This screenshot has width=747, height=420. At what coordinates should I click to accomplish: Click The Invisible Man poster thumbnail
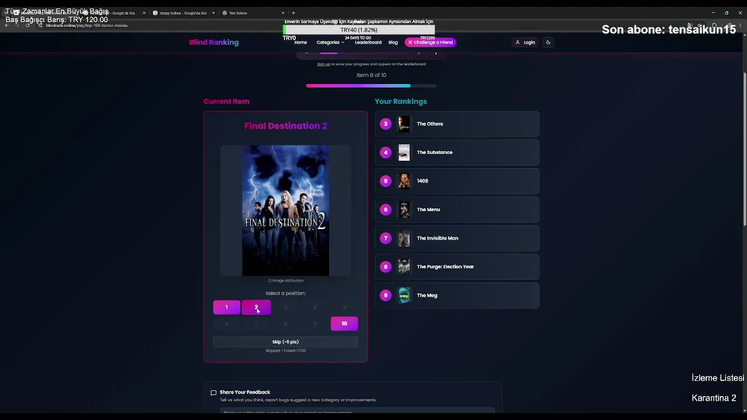coord(404,238)
